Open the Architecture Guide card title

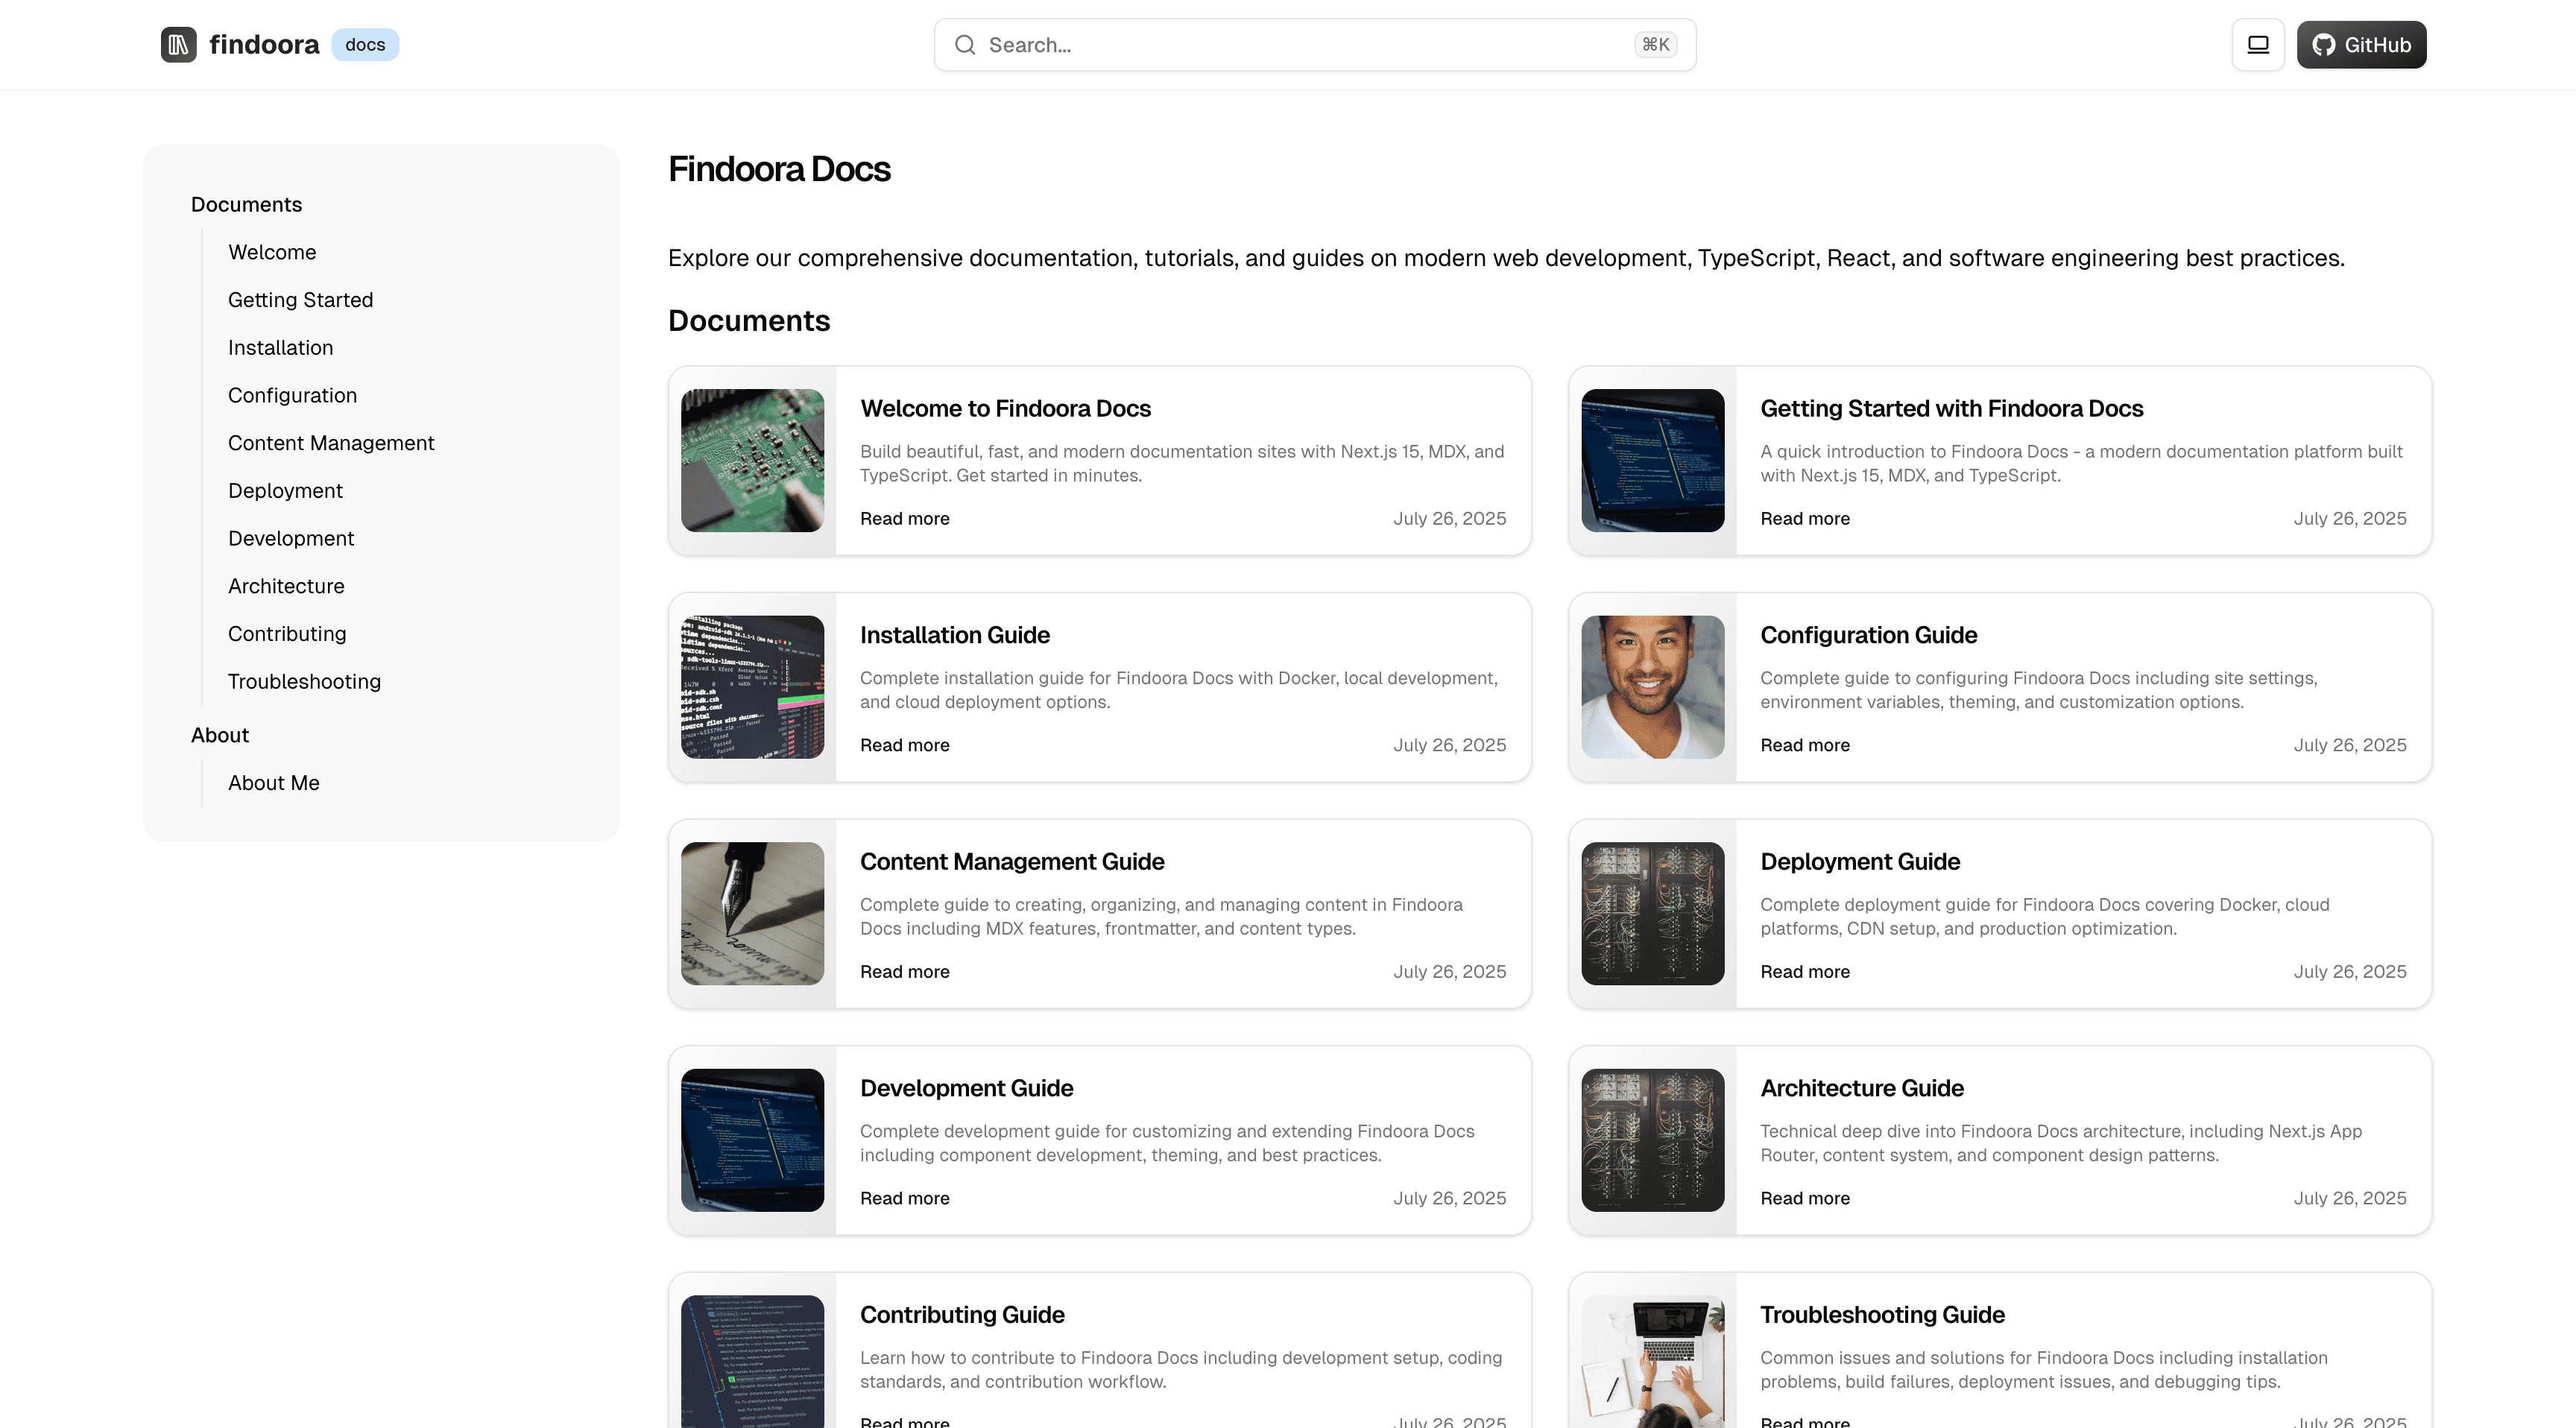[1861, 1088]
